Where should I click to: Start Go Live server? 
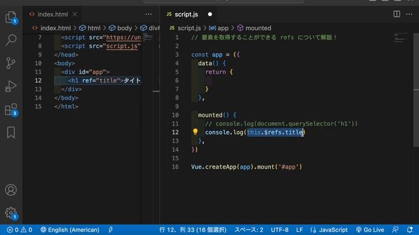click(x=370, y=230)
